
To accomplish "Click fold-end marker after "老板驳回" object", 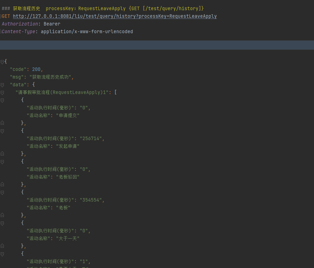I will [2, 184].
